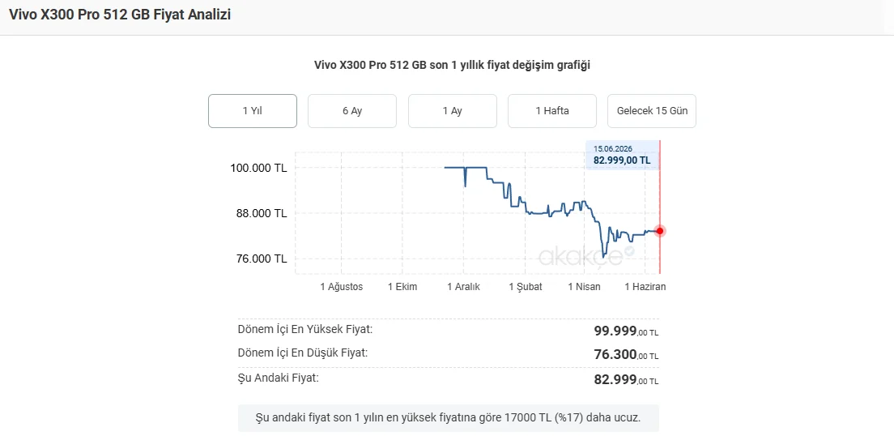Show the 1 Ay price range

coord(452,111)
